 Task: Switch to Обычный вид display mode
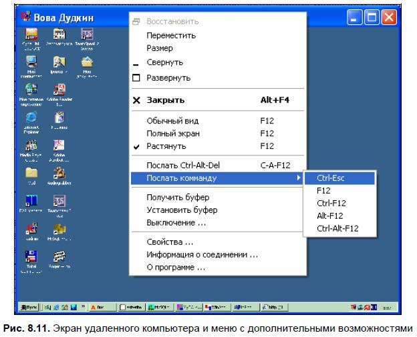172,121
